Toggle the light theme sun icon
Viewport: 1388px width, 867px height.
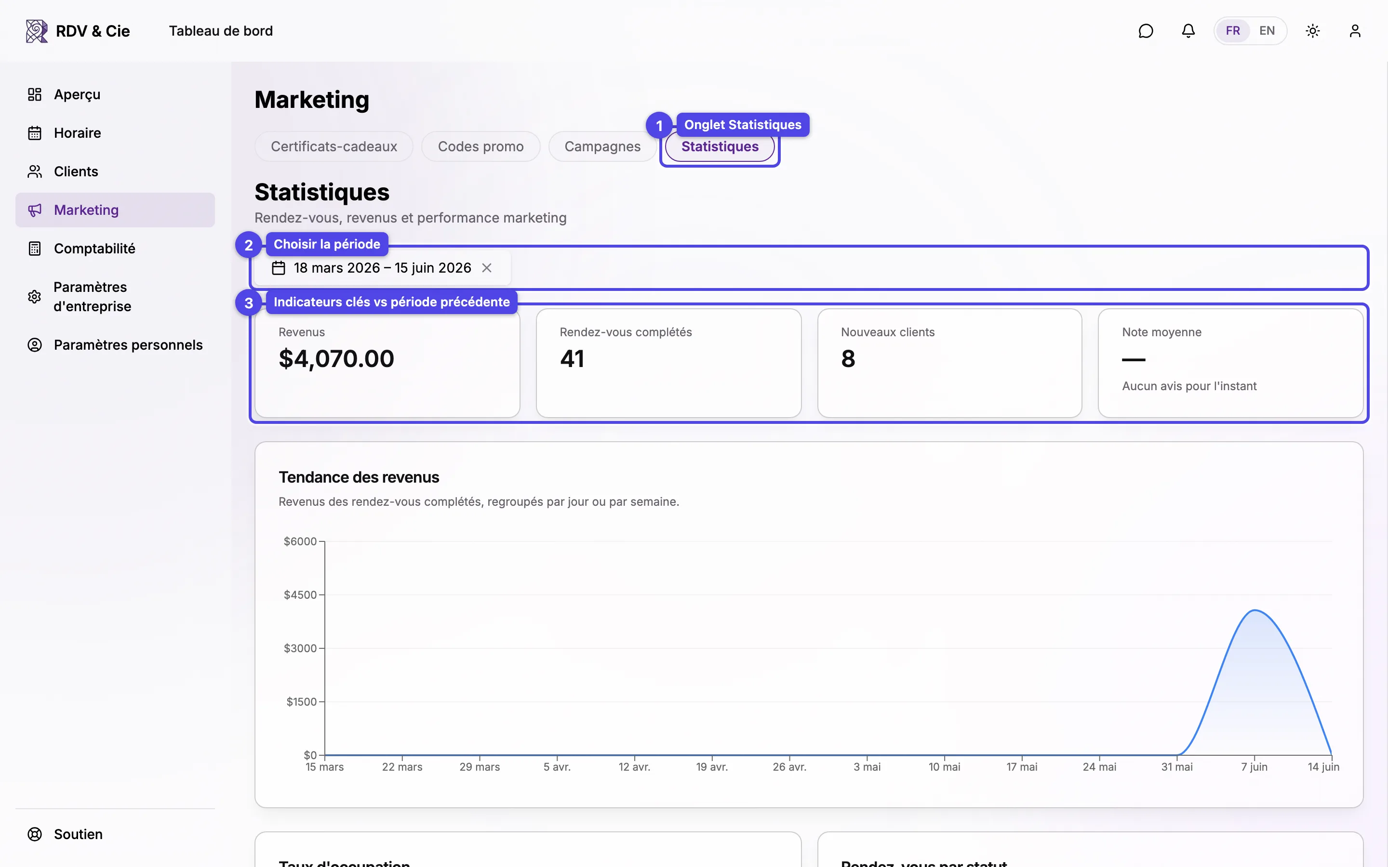click(x=1312, y=31)
